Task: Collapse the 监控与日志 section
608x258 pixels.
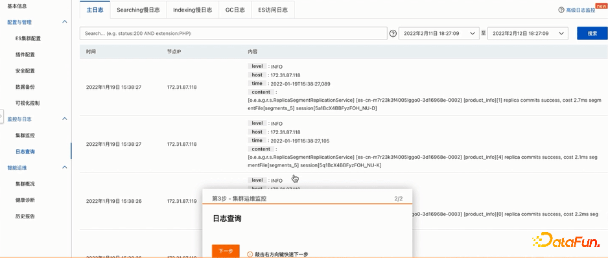Action: 65,119
